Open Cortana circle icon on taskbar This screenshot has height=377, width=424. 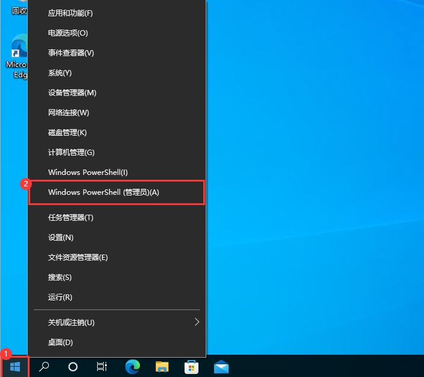click(73, 367)
